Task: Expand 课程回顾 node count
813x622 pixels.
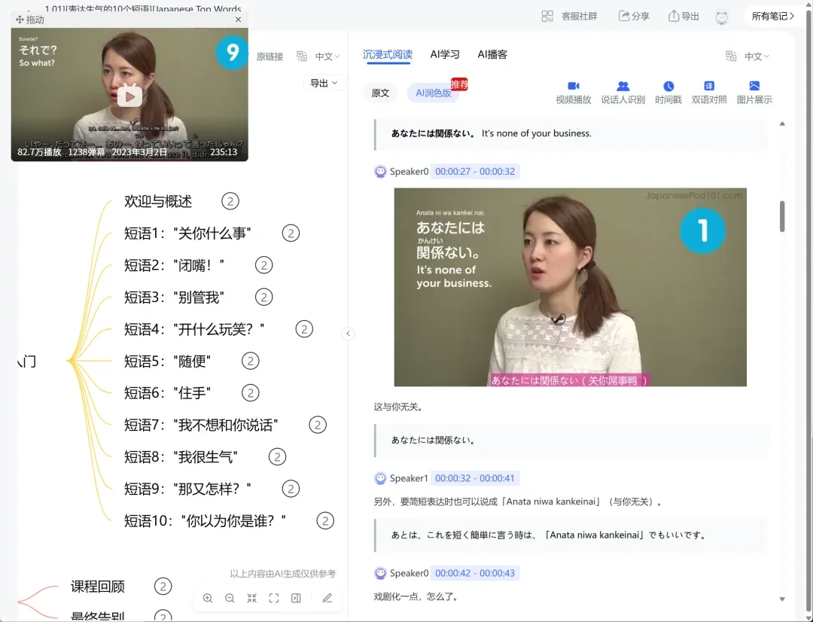Action: click(x=163, y=587)
